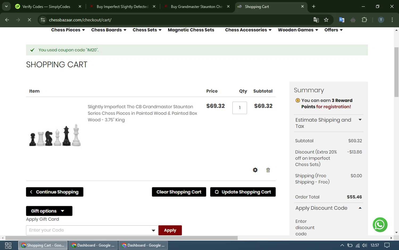
Task: Open Chrome profile avatar T
Action: point(381,20)
